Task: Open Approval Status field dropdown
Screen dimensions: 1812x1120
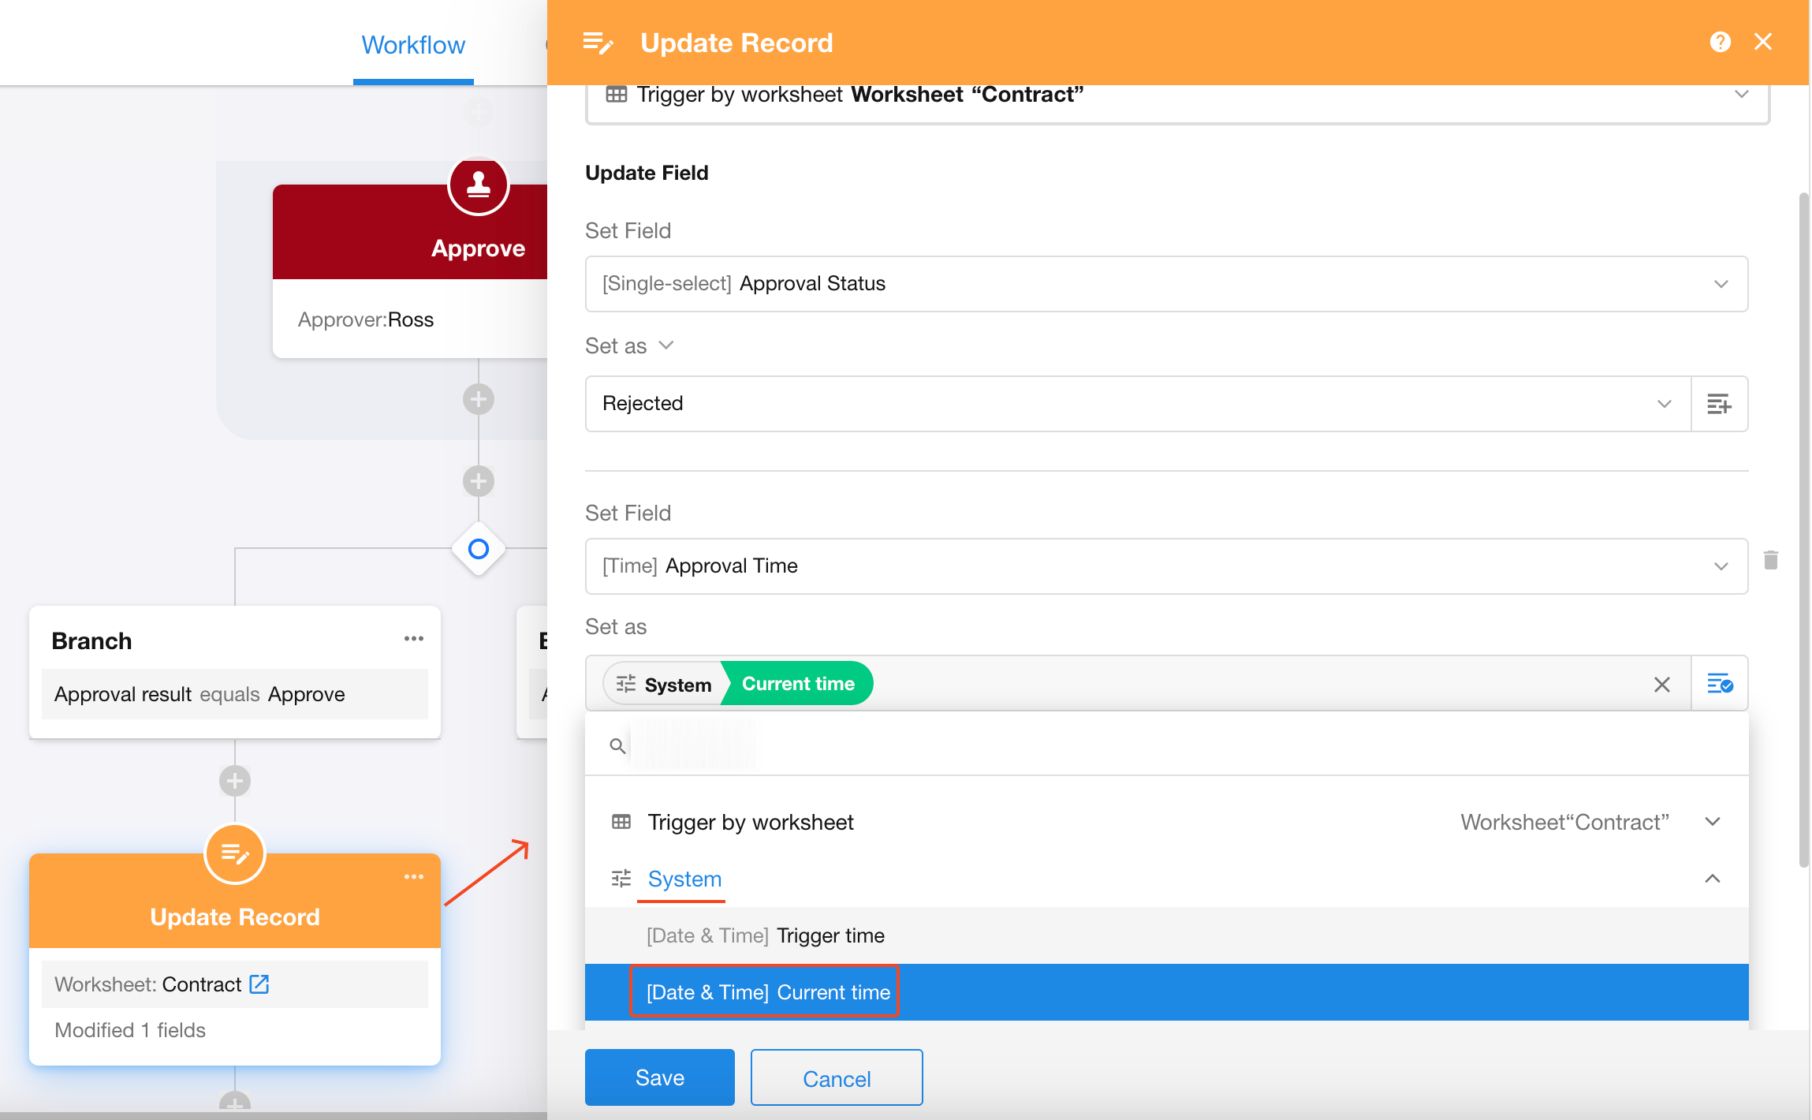Action: point(1165,284)
